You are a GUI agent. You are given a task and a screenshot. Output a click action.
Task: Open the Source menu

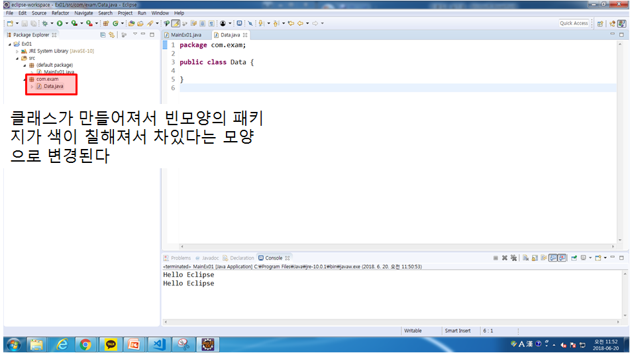coord(39,13)
